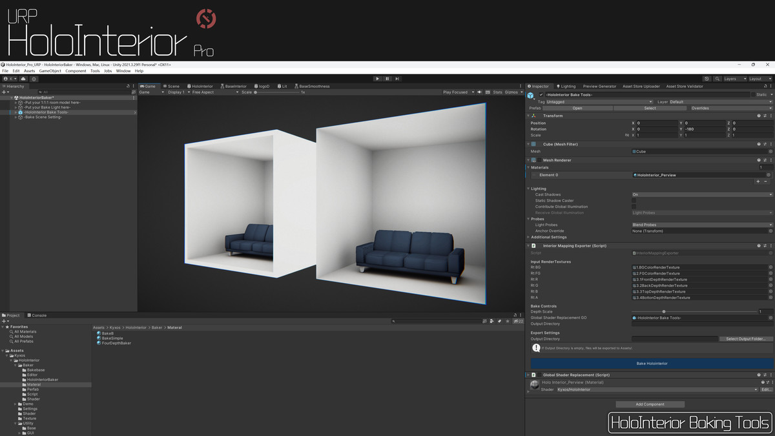Click the Anchor Override object picker
This screenshot has height=436, width=775.
(770, 231)
